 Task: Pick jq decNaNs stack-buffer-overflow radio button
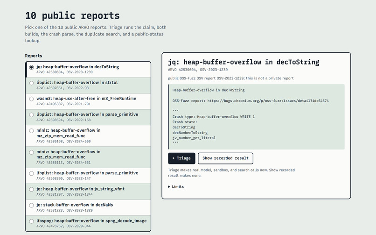[x=31, y=205]
